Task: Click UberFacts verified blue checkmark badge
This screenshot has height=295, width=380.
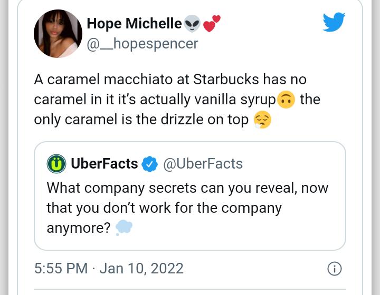Action: tap(149, 164)
